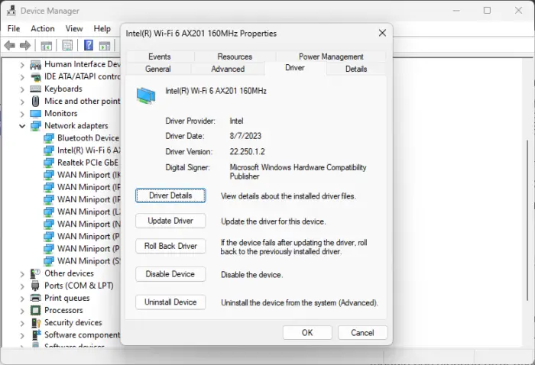Confirm the dialog with OK
Viewport: 535px width, 365px height.
pos(307,333)
